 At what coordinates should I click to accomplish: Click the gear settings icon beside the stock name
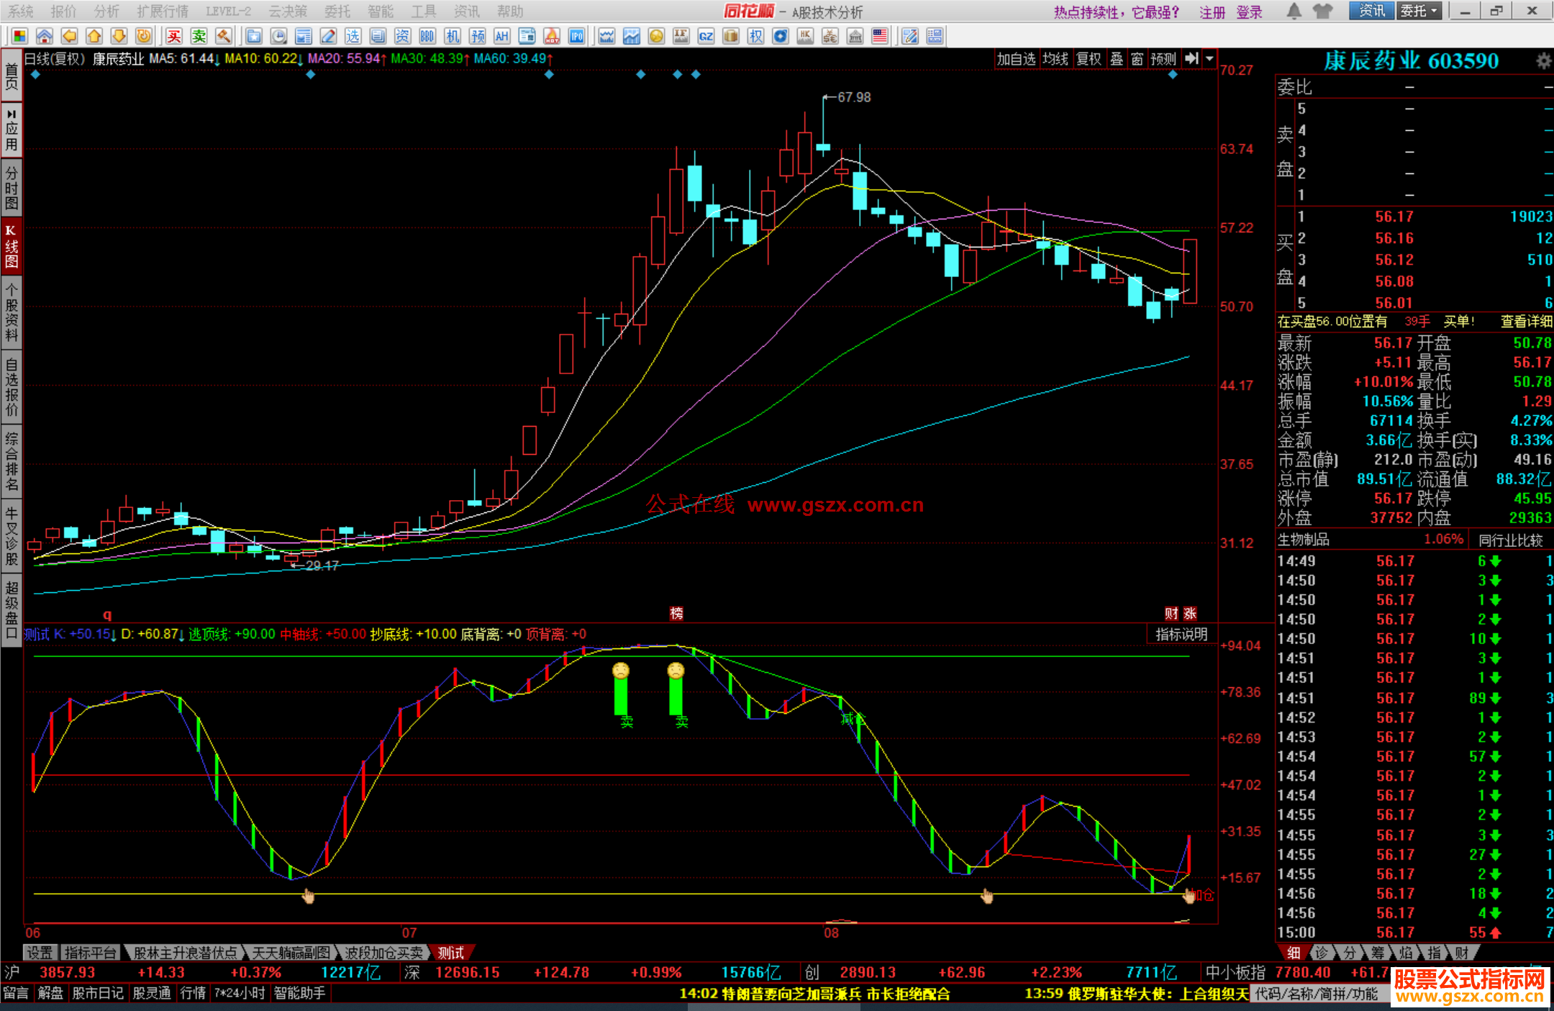(x=1543, y=61)
